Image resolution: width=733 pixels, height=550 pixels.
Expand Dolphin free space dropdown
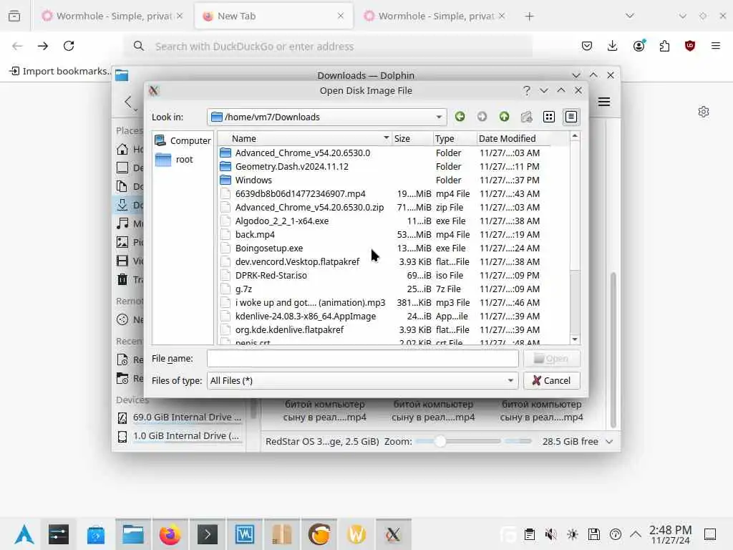609,441
